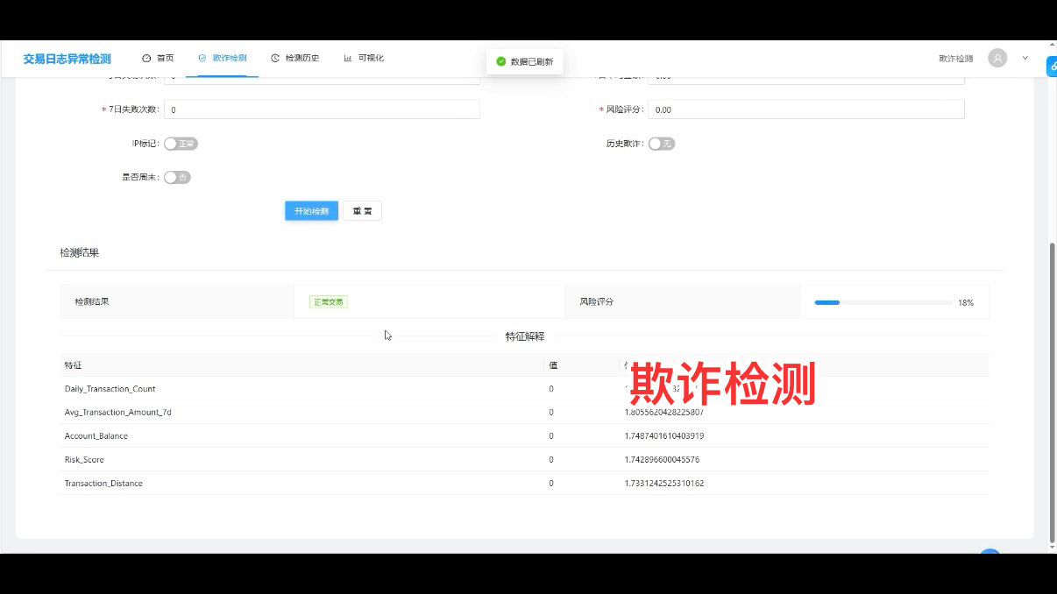Expand the user dropdown arrow
Image resolution: width=1057 pixels, height=594 pixels.
click(1025, 58)
